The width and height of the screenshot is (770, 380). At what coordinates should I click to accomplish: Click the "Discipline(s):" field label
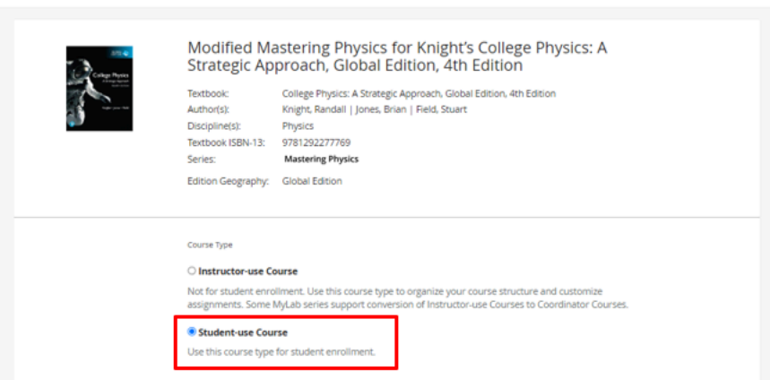[x=213, y=126]
